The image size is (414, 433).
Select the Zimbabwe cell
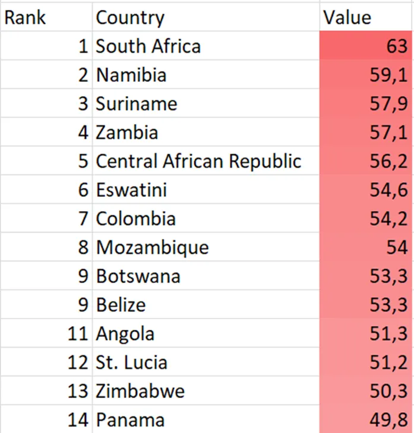[x=206, y=390]
